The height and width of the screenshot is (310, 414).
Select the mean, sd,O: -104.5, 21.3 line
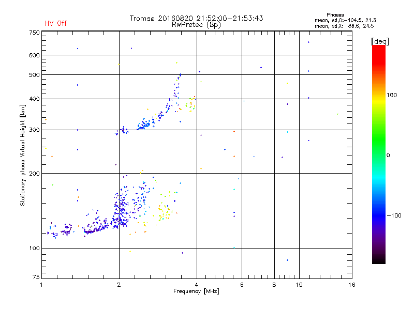click(x=345, y=20)
